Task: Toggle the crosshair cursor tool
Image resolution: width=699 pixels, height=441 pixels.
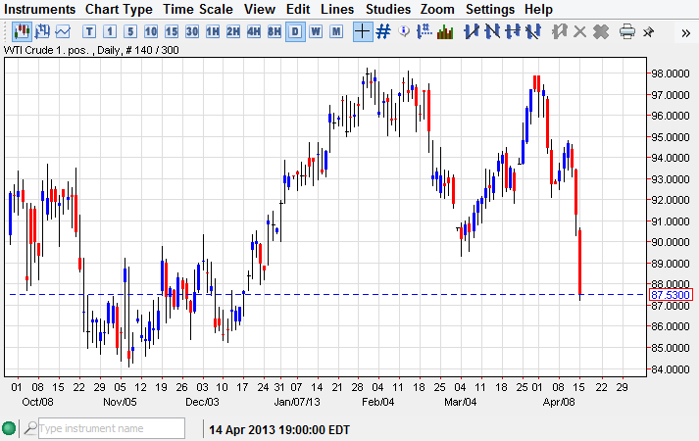Action: [x=363, y=31]
